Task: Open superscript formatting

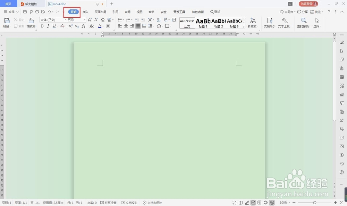Action: click(x=71, y=26)
